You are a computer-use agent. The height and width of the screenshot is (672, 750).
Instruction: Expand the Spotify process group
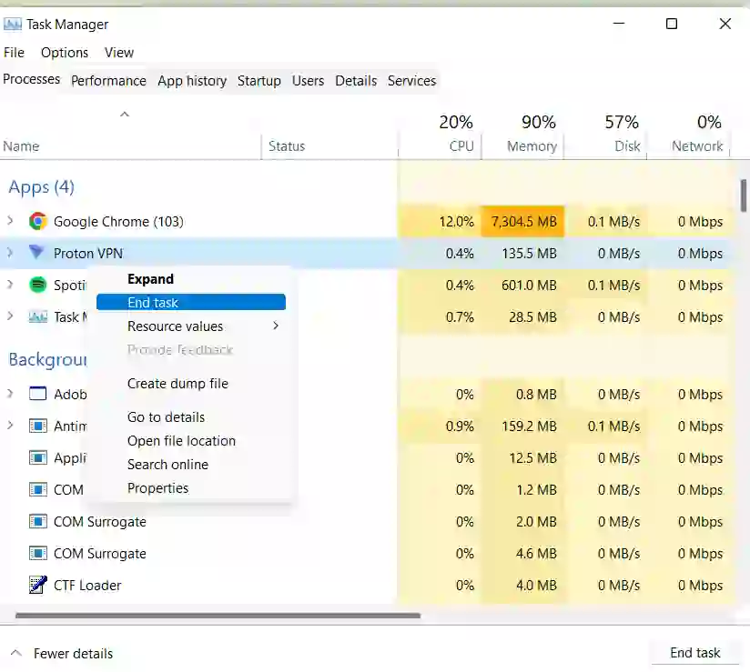tap(10, 285)
